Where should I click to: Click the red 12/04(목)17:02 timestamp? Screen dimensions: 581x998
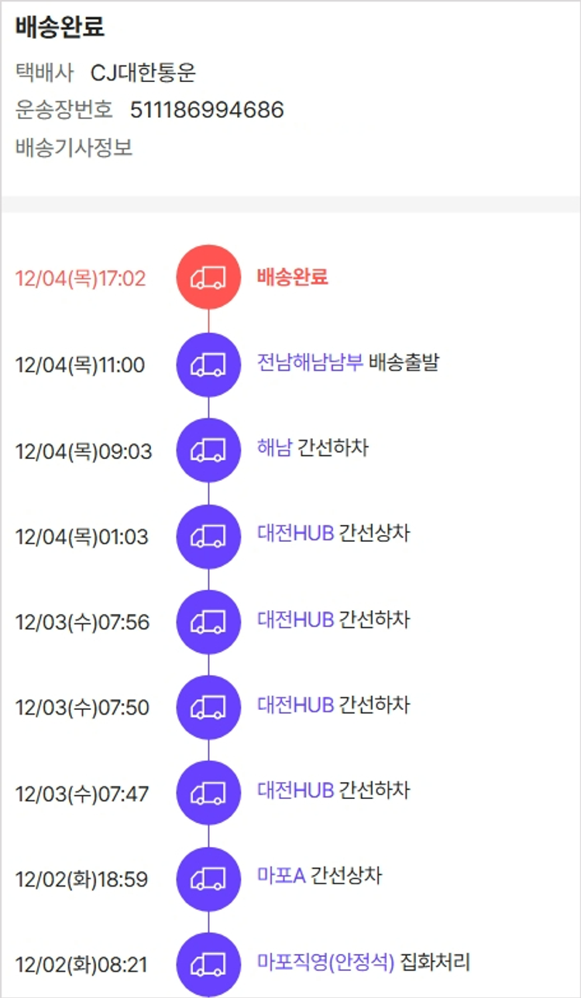(x=81, y=278)
